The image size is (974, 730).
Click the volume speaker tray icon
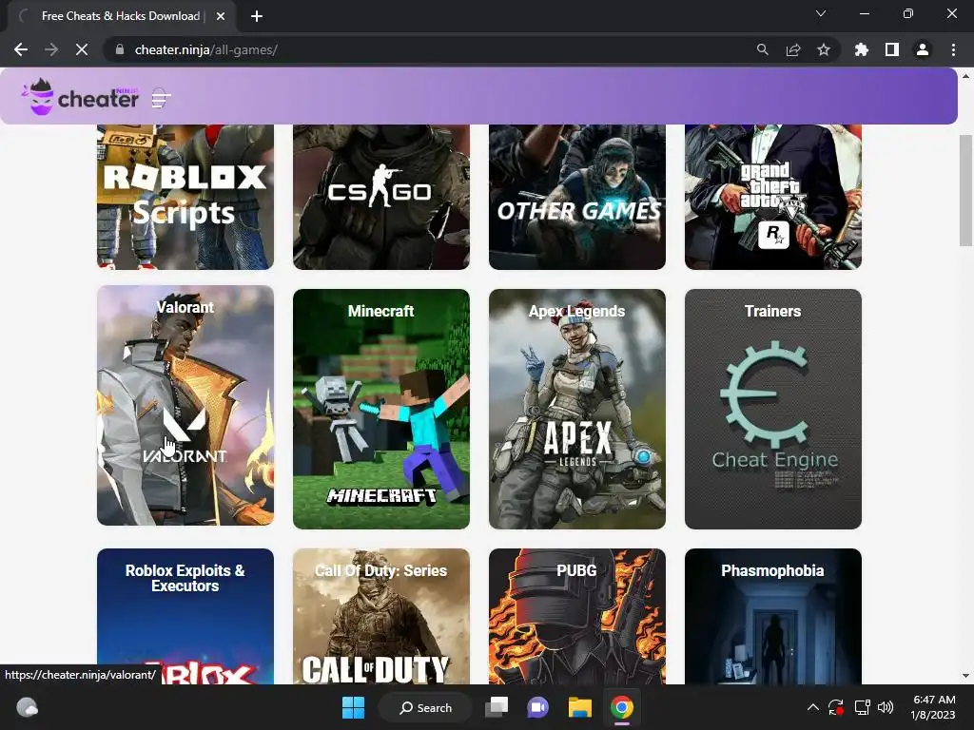[x=886, y=707]
